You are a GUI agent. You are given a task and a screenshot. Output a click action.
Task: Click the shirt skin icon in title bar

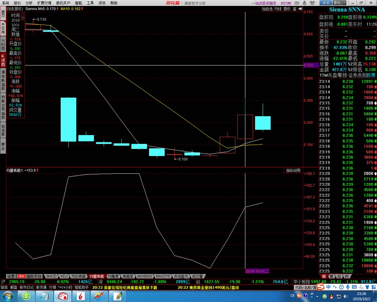tap(312, 3)
